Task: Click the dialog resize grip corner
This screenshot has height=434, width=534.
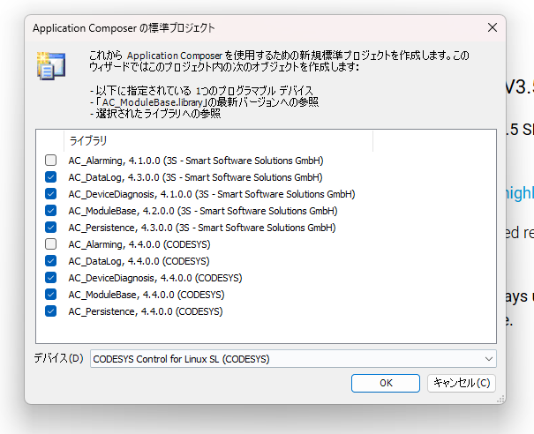Action: coord(500,400)
